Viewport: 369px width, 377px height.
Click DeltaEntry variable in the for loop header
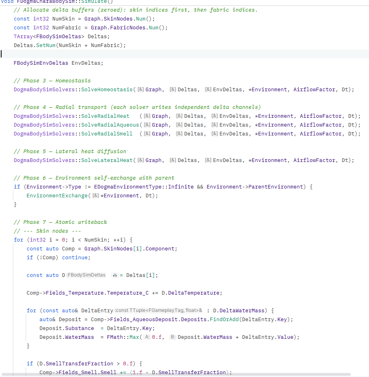point(97,310)
